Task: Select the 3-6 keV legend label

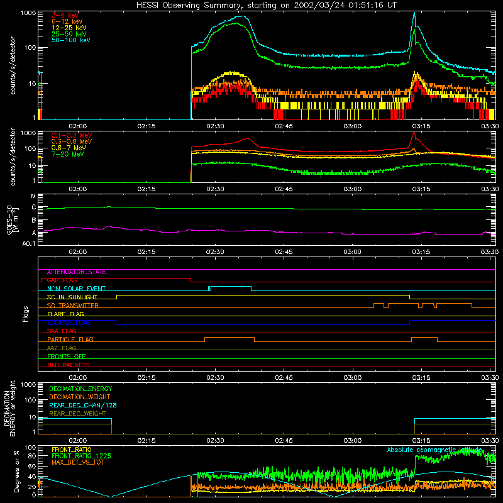Action: (65, 15)
